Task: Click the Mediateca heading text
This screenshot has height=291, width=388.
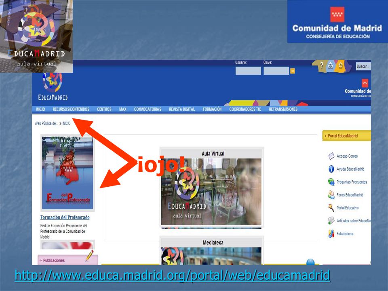Action: click(213, 243)
